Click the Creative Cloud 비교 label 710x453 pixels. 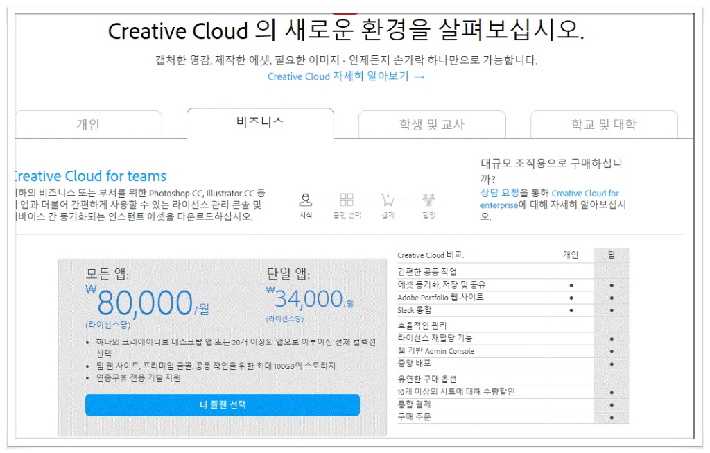click(431, 255)
